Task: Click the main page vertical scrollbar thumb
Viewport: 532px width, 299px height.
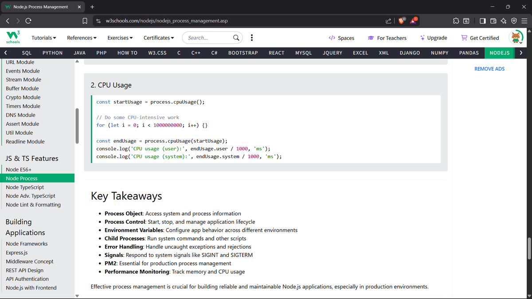Action: click(529, 249)
